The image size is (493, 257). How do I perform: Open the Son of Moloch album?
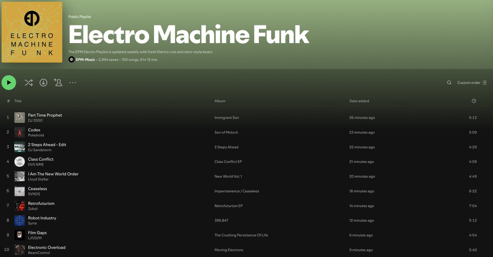coord(226,132)
